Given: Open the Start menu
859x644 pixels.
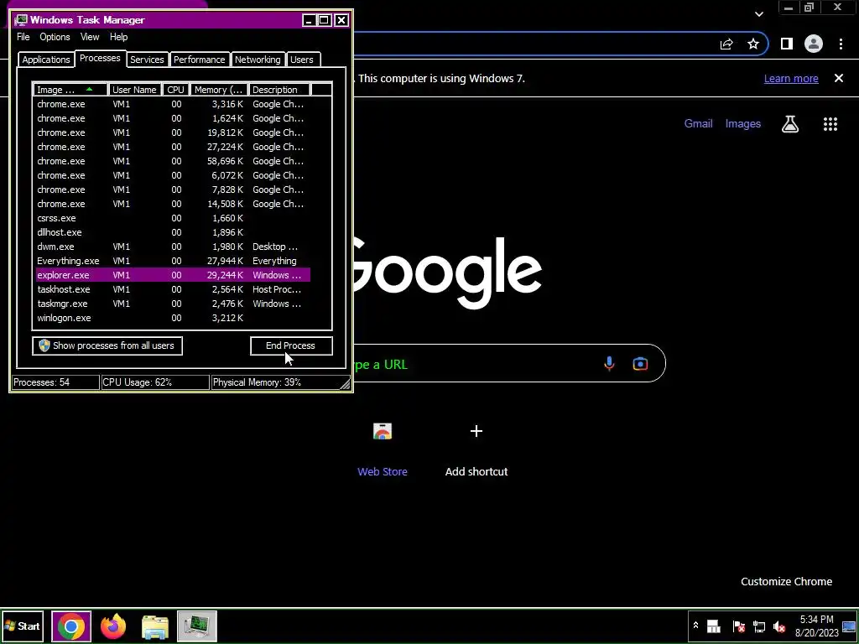Looking at the screenshot, I should pos(23,626).
